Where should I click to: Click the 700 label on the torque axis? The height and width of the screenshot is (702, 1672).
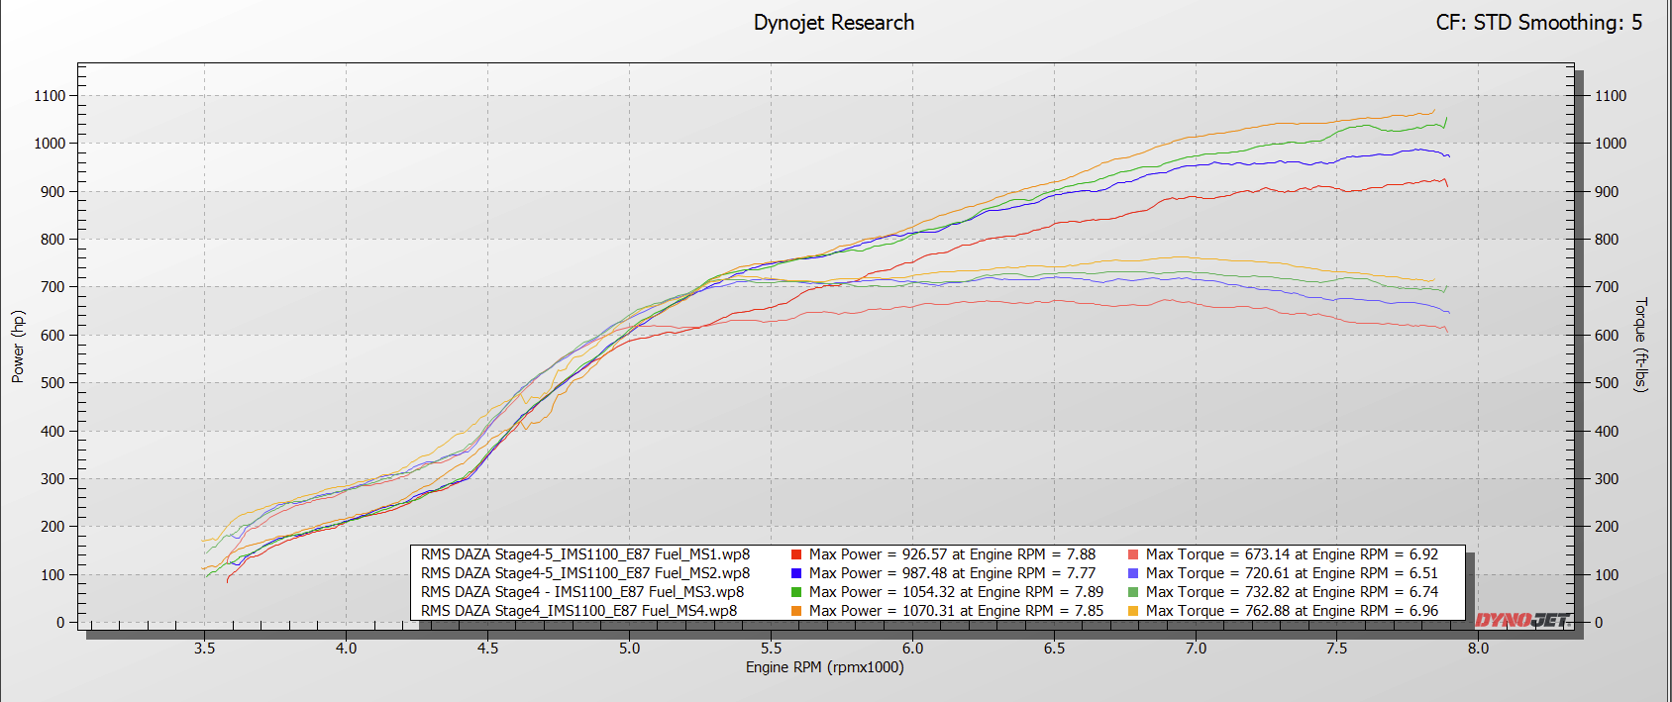(x=1607, y=287)
